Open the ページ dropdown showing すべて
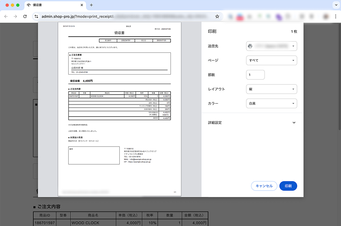This screenshot has height=226, width=341. coord(272,61)
